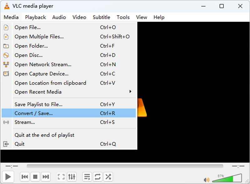Stop the current playback
The image size is (250, 184).
tap(35, 177)
